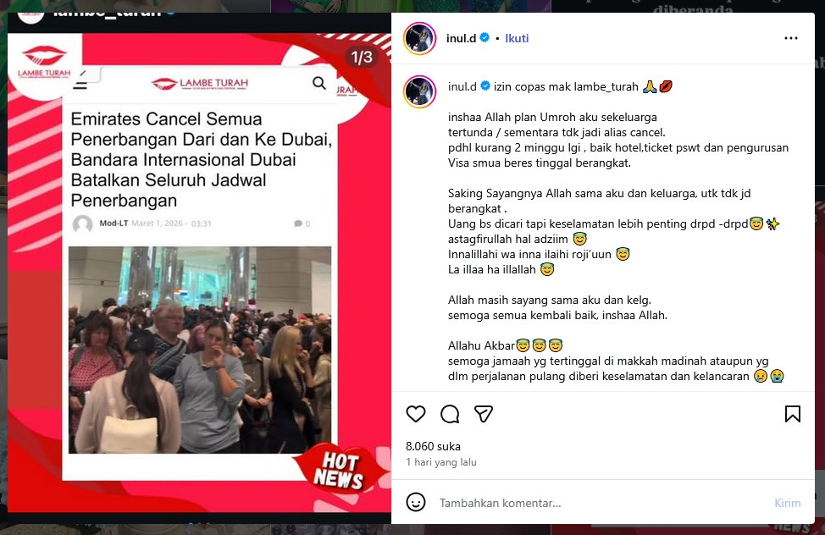Screen dimensions: 825x535
Task: Save the post with the bookmark icon
Action: point(792,414)
